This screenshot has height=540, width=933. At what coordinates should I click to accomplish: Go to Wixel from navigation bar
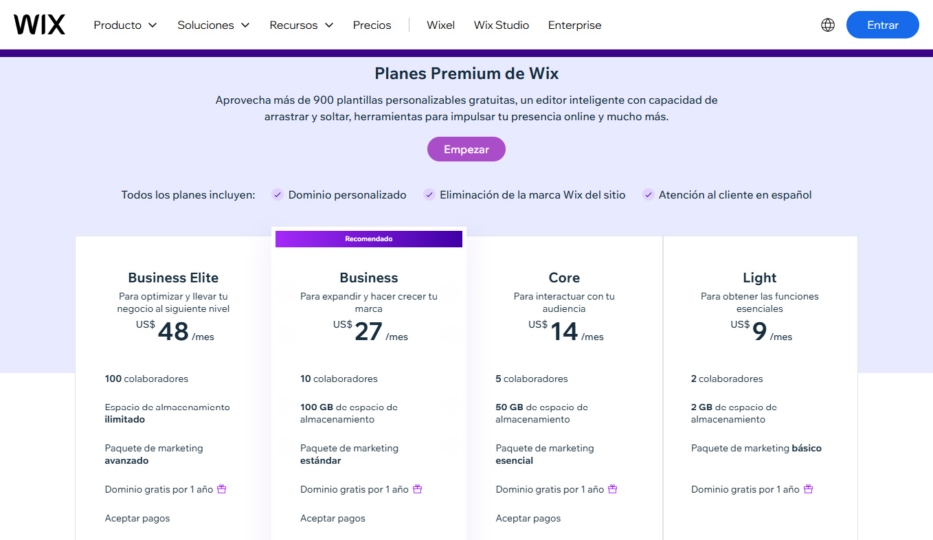(x=441, y=25)
